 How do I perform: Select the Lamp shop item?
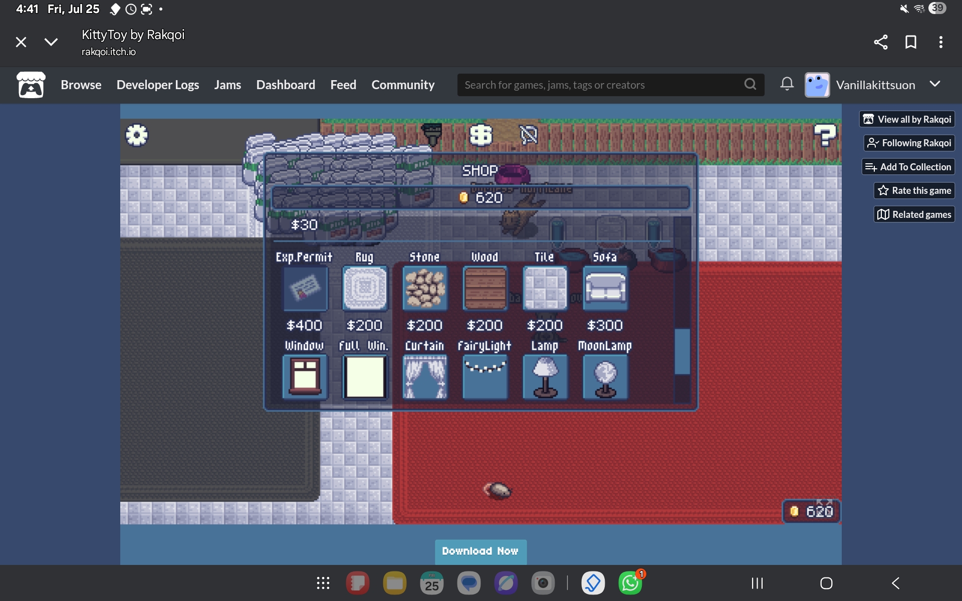[545, 377]
